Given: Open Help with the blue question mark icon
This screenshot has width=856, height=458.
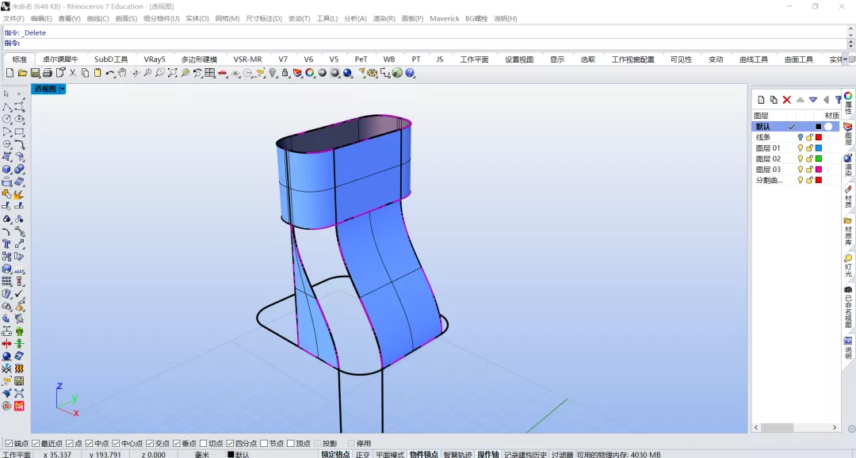Looking at the screenshot, I should pyautogui.click(x=410, y=73).
